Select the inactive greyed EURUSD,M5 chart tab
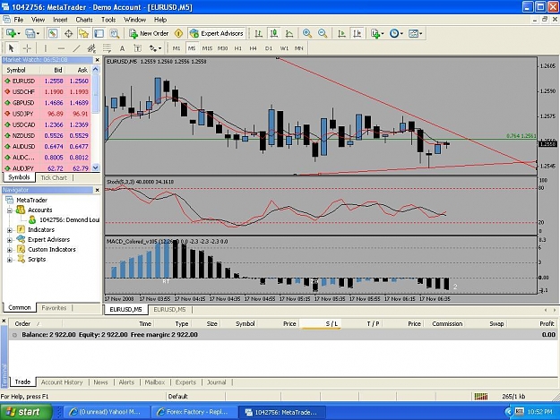The height and width of the screenshot is (420, 560). tap(169, 309)
